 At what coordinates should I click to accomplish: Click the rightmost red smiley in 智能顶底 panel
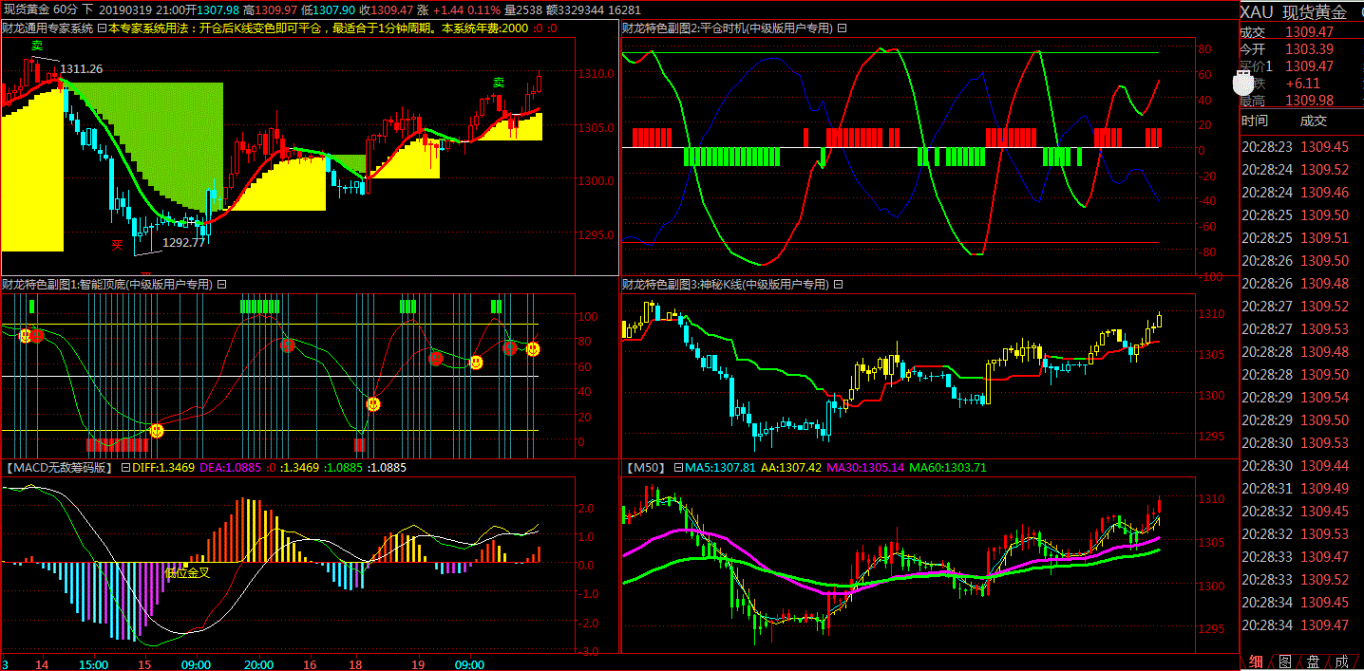(x=509, y=348)
